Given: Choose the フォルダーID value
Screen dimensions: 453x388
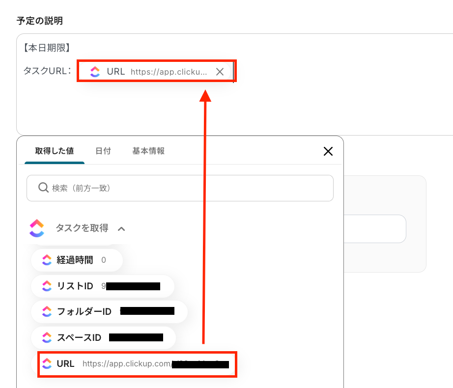Looking at the screenshot, I should coord(84,311).
